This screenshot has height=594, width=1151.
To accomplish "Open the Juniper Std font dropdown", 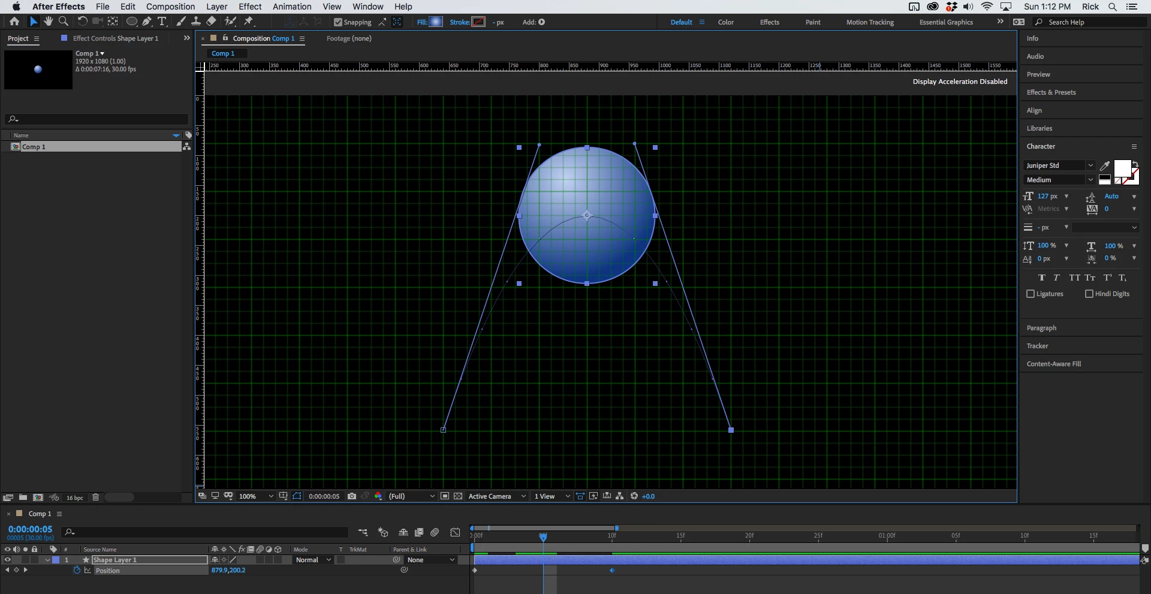I will (x=1059, y=165).
